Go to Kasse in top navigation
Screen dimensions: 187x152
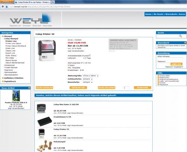182,14
